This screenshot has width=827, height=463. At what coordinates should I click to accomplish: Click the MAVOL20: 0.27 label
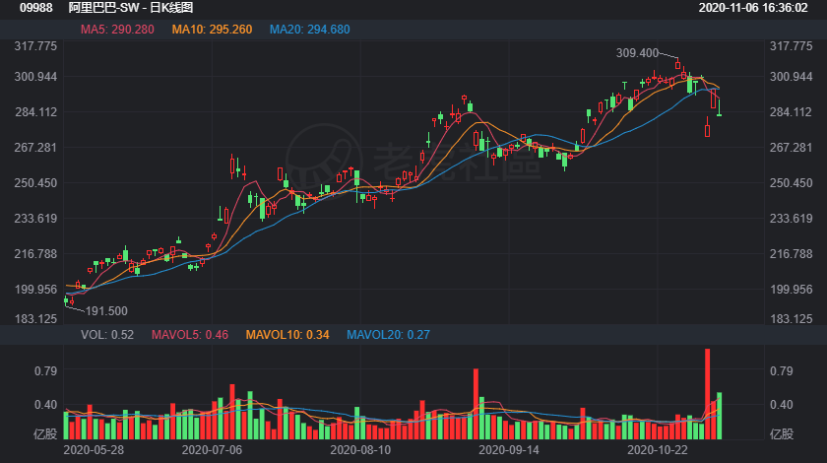click(x=388, y=335)
